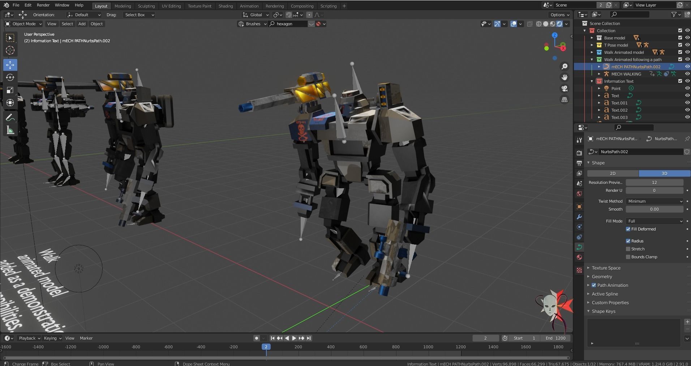This screenshot has height=366, width=691.
Task: Select the Modifier properties wrench icon
Action: [579, 217]
